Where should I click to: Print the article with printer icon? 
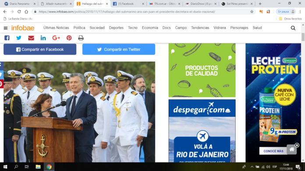tap(81, 38)
